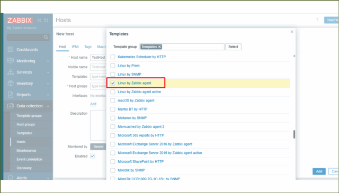Collapse the Data collection menu arrow
Screen dimensions: 339x193
pos(48,106)
